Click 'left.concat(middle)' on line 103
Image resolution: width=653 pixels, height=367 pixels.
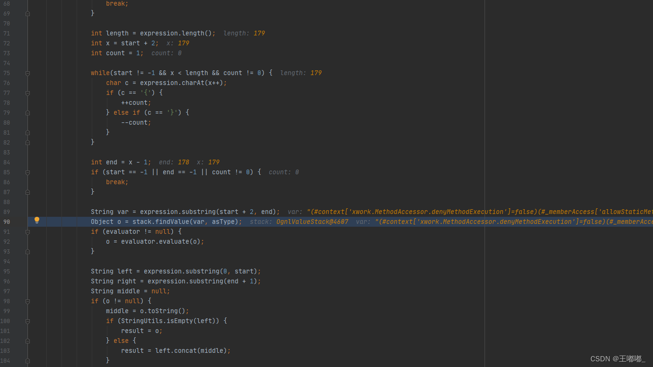point(191,351)
